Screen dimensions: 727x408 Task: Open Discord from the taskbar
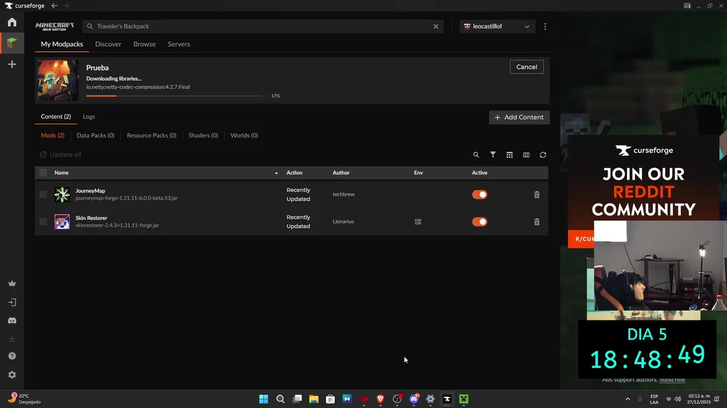[x=414, y=399]
